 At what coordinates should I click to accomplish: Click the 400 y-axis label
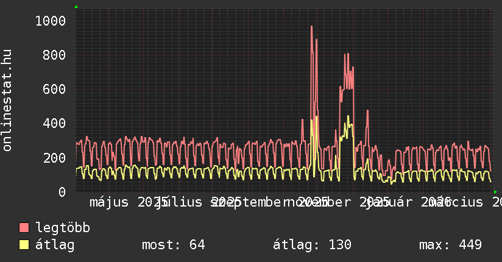(x=54, y=123)
